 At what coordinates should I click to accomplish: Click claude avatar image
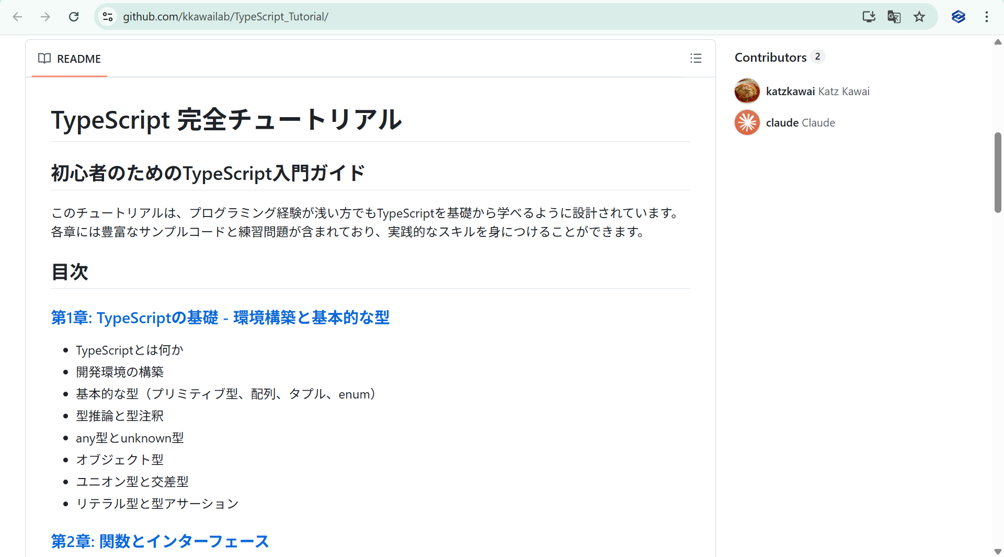click(x=747, y=123)
